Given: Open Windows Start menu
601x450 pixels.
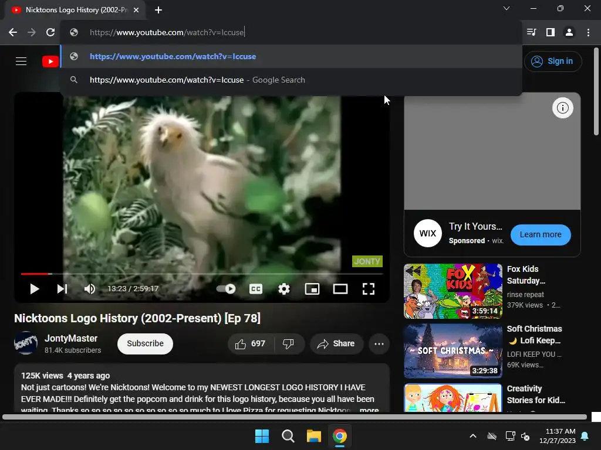Looking at the screenshot, I should point(262,436).
